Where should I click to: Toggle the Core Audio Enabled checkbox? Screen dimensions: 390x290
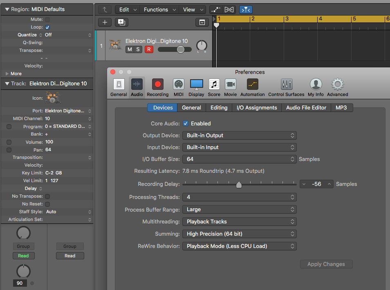pyautogui.click(x=186, y=123)
